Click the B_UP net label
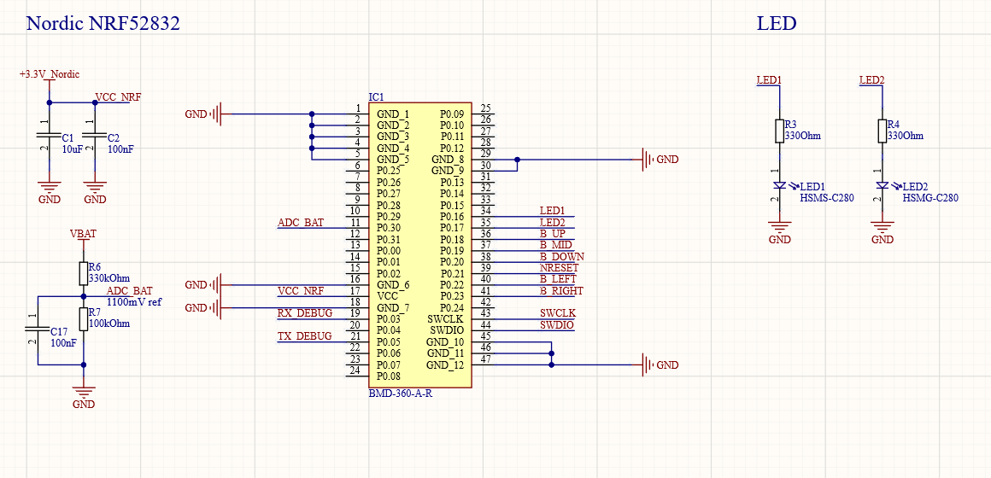991x478 pixels. (x=553, y=234)
